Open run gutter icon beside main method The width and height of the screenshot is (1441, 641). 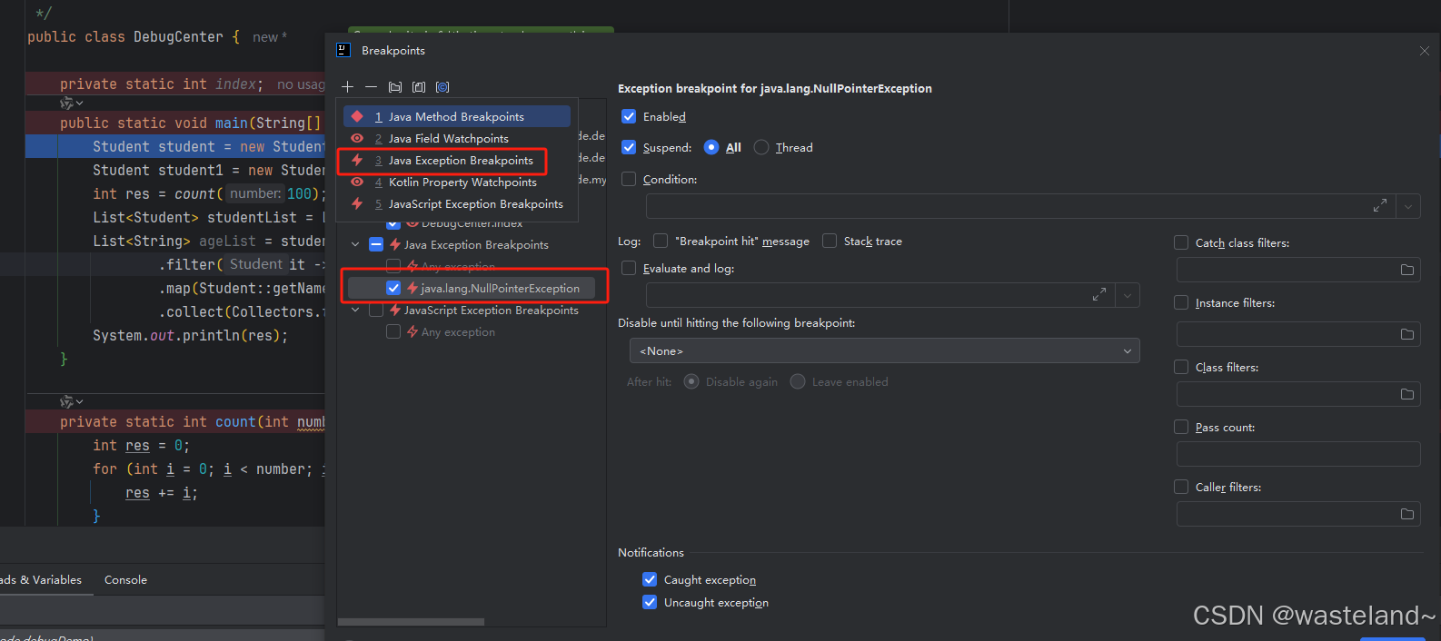click(x=71, y=104)
